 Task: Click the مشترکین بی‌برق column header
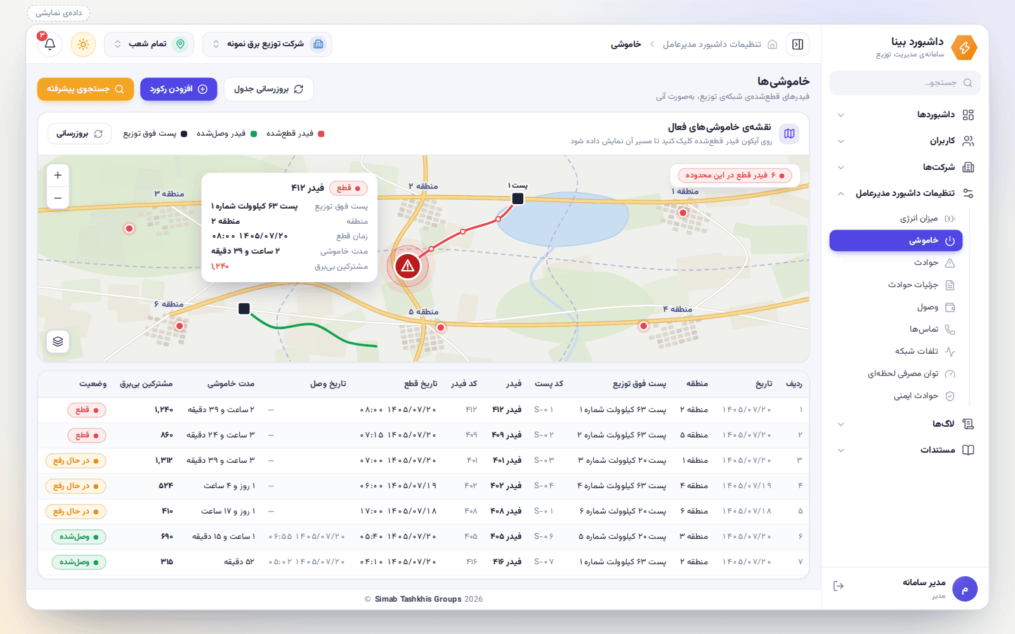coord(147,384)
